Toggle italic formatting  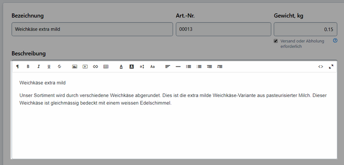coord(39,67)
